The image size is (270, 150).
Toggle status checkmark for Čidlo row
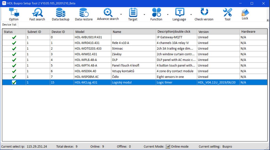[14, 77]
